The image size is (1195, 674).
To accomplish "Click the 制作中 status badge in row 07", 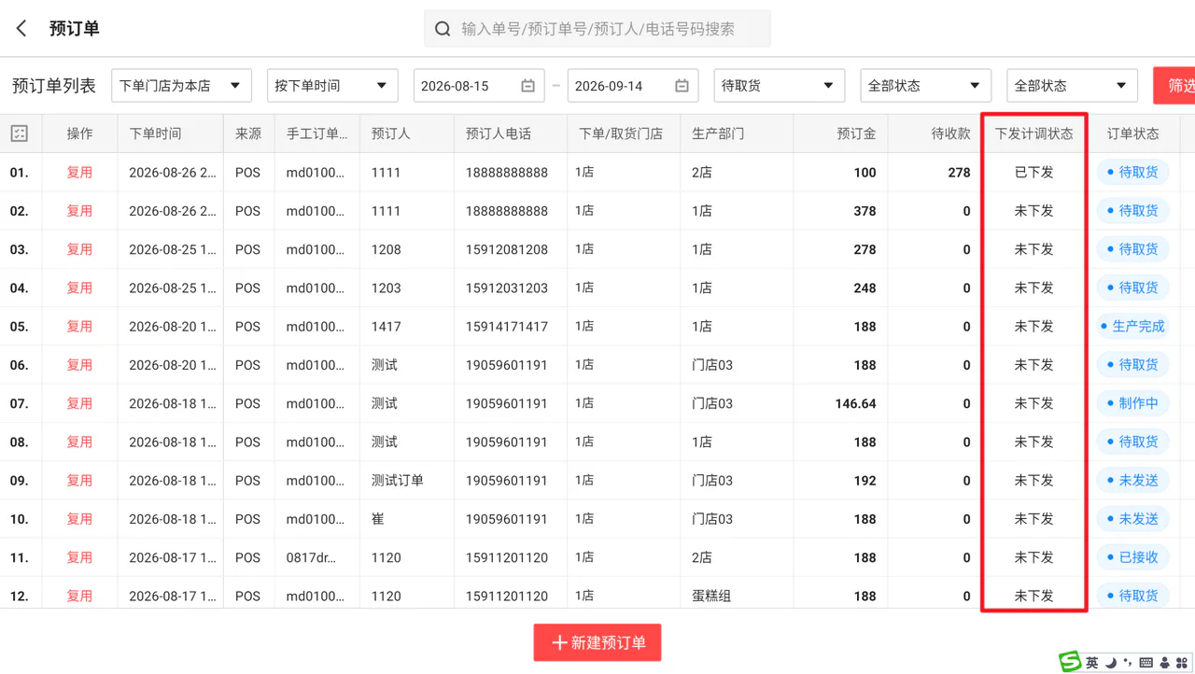I will point(1132,403).
